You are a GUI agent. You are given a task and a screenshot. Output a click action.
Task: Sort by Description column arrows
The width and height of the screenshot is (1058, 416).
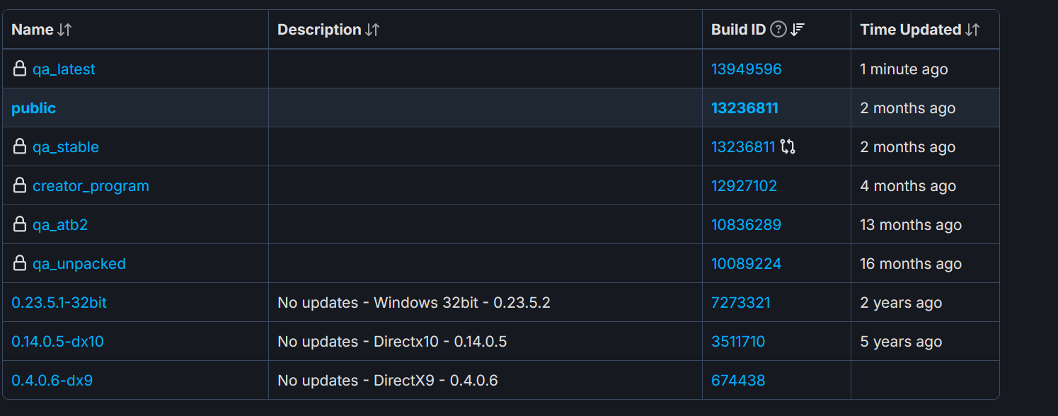pos(372,30)
